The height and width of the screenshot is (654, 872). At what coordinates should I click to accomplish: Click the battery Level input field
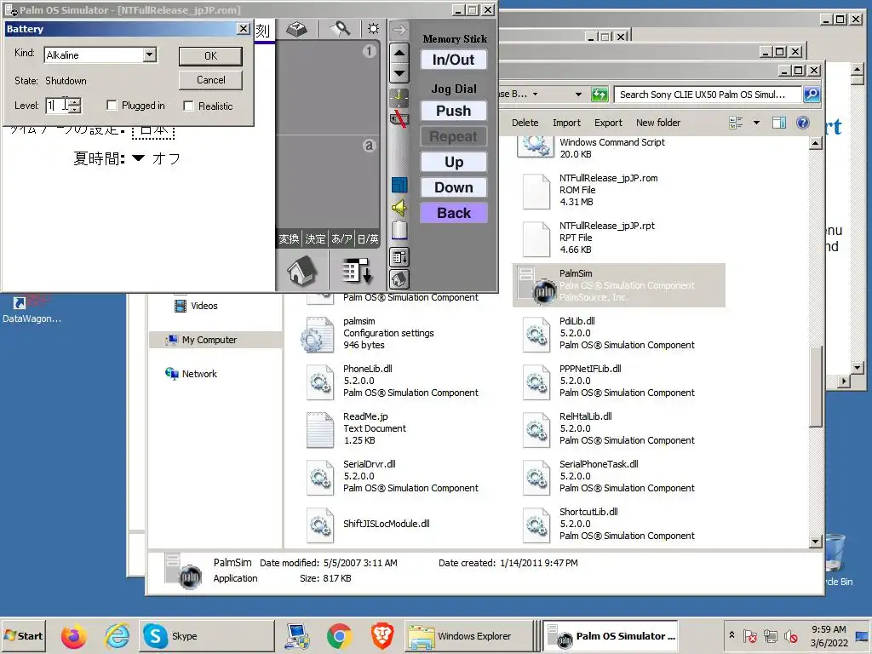(x=57, y=105)
